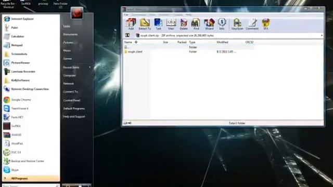Click the drive icon in WinRAR status bar
This screenshot has width=333, height=187.
127,123
